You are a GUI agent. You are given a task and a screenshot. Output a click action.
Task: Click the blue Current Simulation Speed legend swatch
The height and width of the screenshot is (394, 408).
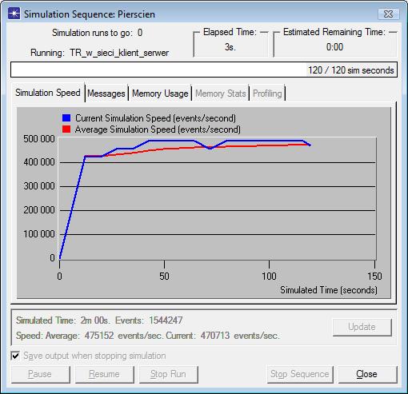tap(66, 117)
